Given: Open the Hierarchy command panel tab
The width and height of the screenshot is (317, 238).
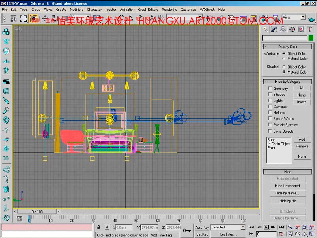Looking at the screenshot, I should pyautogui.click(x=283, y=30).
